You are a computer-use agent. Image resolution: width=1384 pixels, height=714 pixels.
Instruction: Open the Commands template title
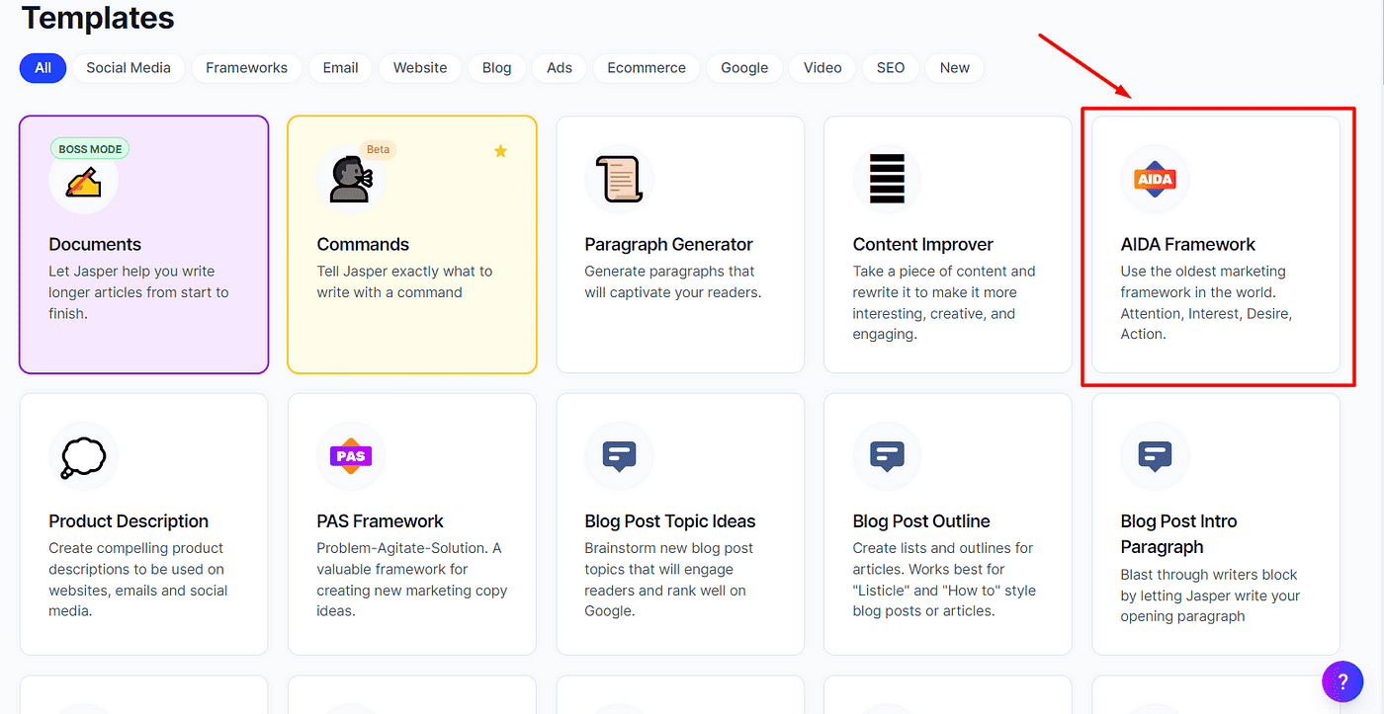[x=363, y=245]
